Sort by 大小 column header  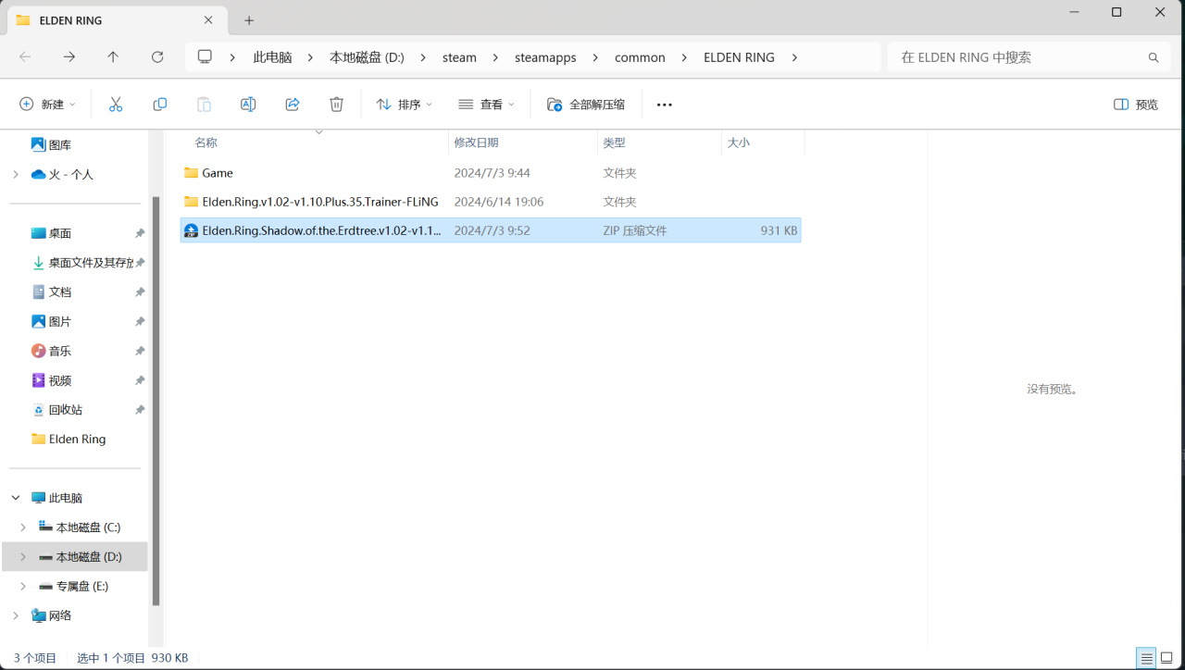point(738,143)
